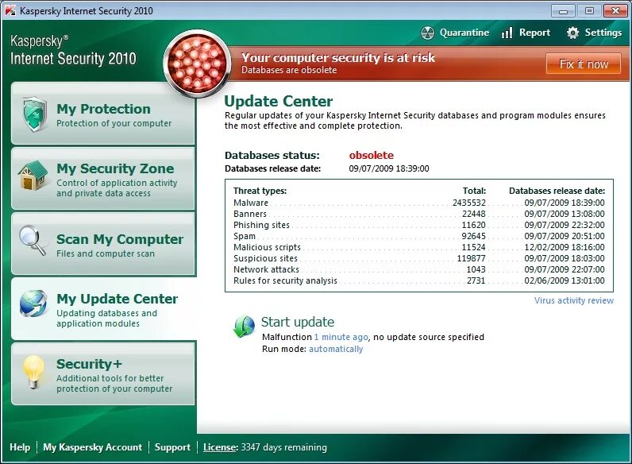Select the My Update Center section
Image resolution: width=632 pixels, height=464 pixels.
tap(104, 309)
